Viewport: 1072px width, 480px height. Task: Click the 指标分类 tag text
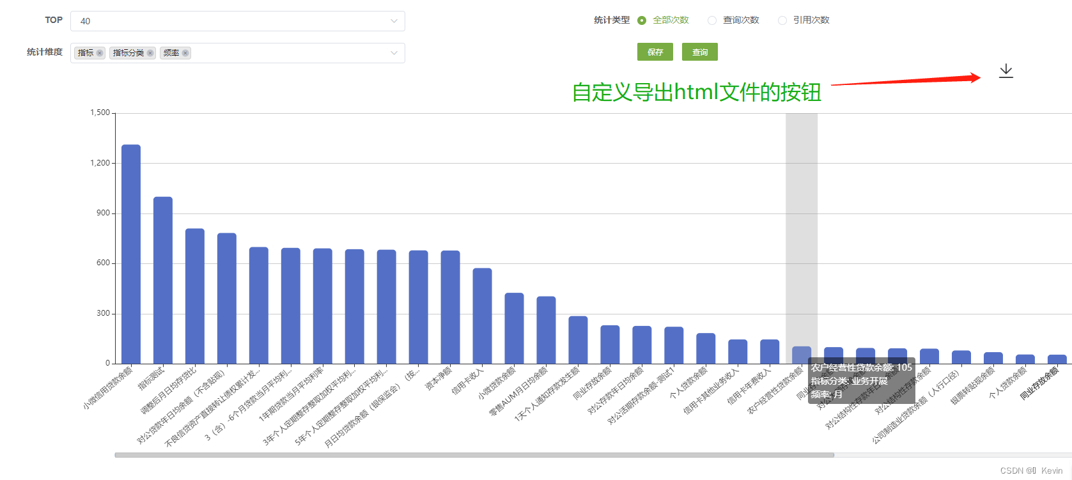click(x=128, y=53)
